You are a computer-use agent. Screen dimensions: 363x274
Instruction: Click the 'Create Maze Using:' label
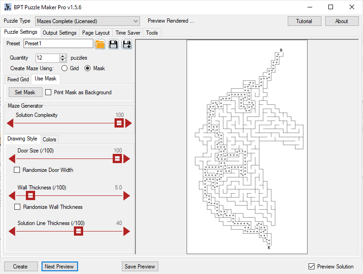(32, 68)
